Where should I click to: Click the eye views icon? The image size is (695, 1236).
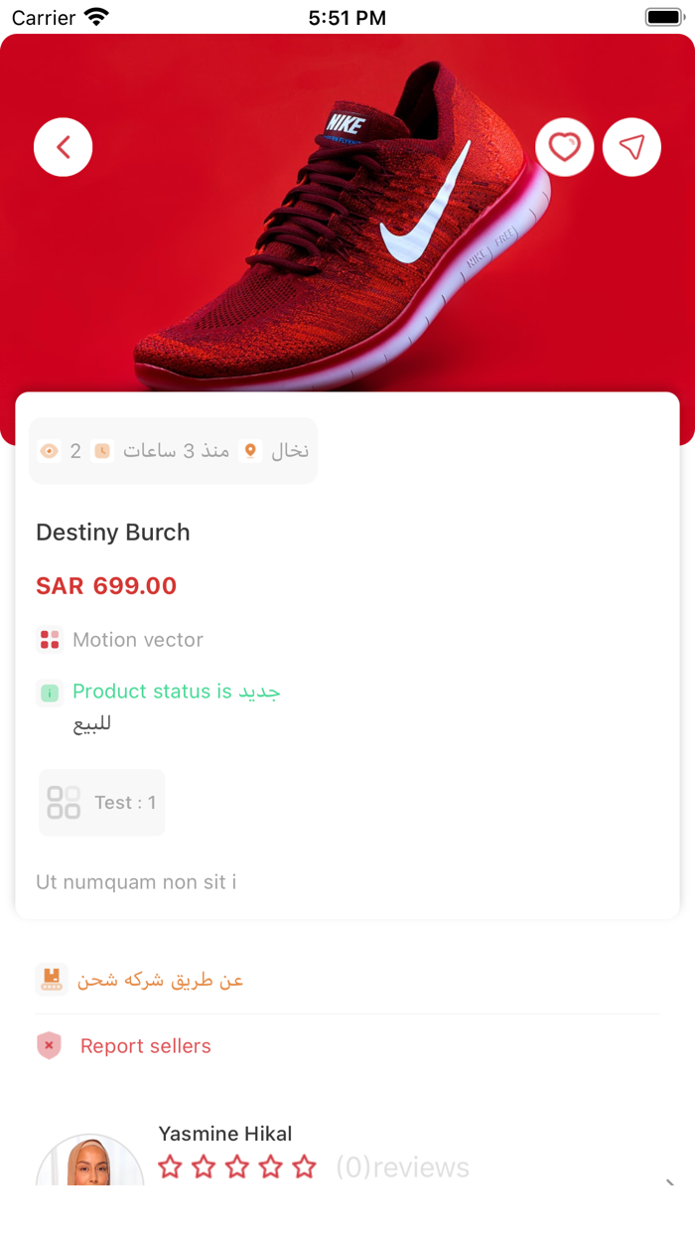49,451
